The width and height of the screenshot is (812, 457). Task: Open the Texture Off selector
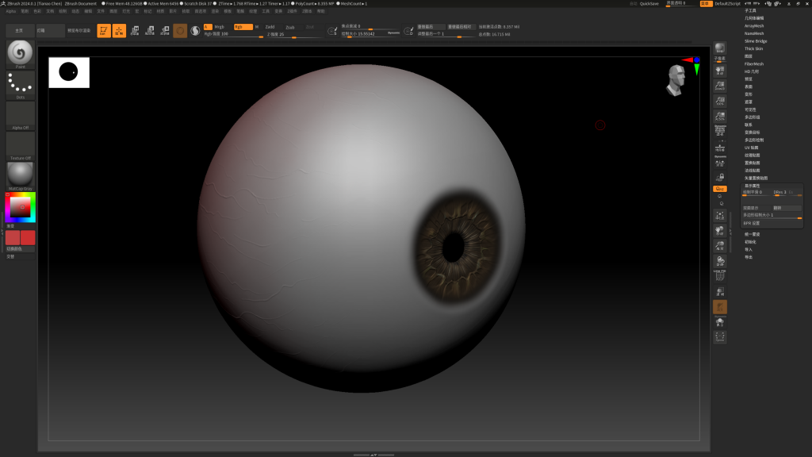point(20,146)
